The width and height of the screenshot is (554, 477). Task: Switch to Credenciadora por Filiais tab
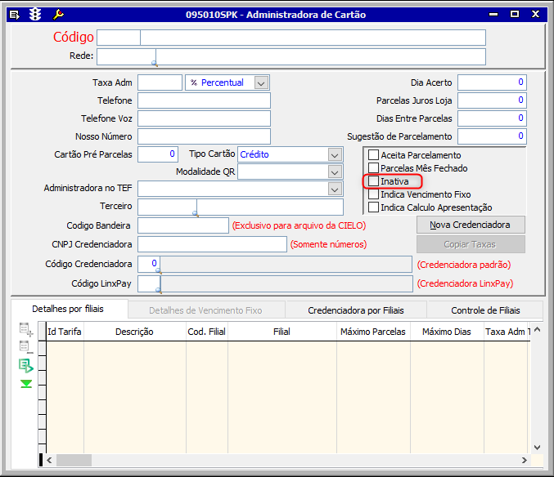[x=356, y=310]
